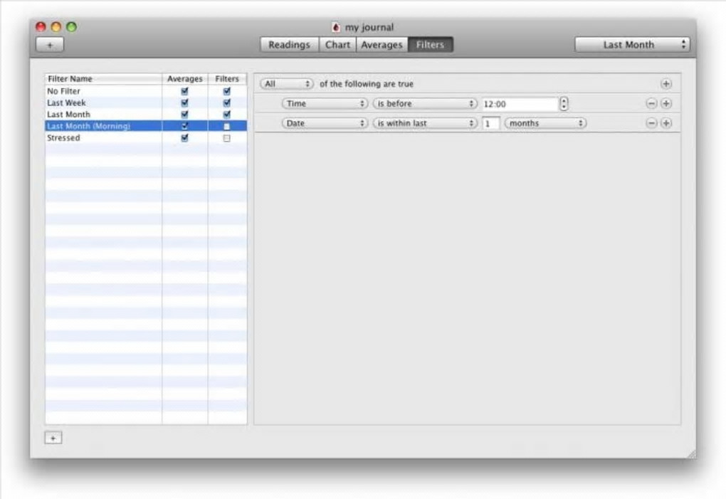
Task: Select the Last Month filter row
Action: click(146, 115)
